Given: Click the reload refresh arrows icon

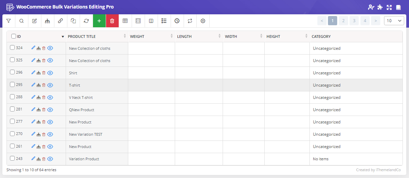Looking at the screenshot, I should (x=86, y=21).
